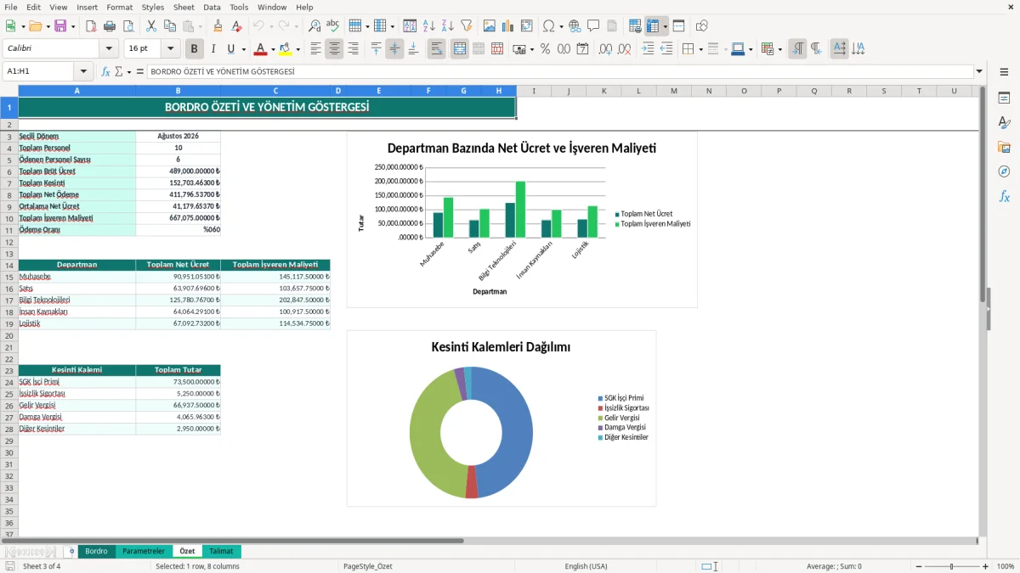Click the Insert comment icon

click(x=593, y=26)
